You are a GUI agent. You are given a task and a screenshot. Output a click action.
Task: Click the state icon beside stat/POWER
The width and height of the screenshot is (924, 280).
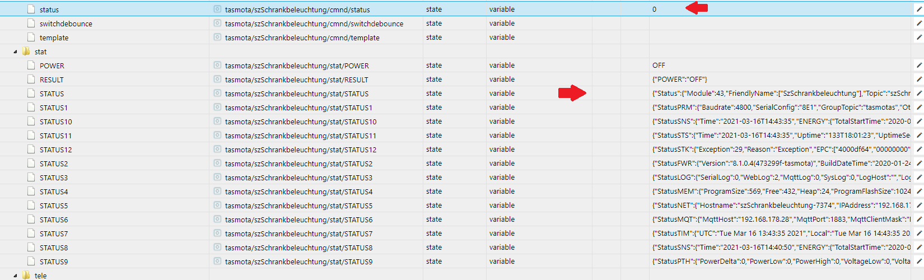[x=217, y=66]
